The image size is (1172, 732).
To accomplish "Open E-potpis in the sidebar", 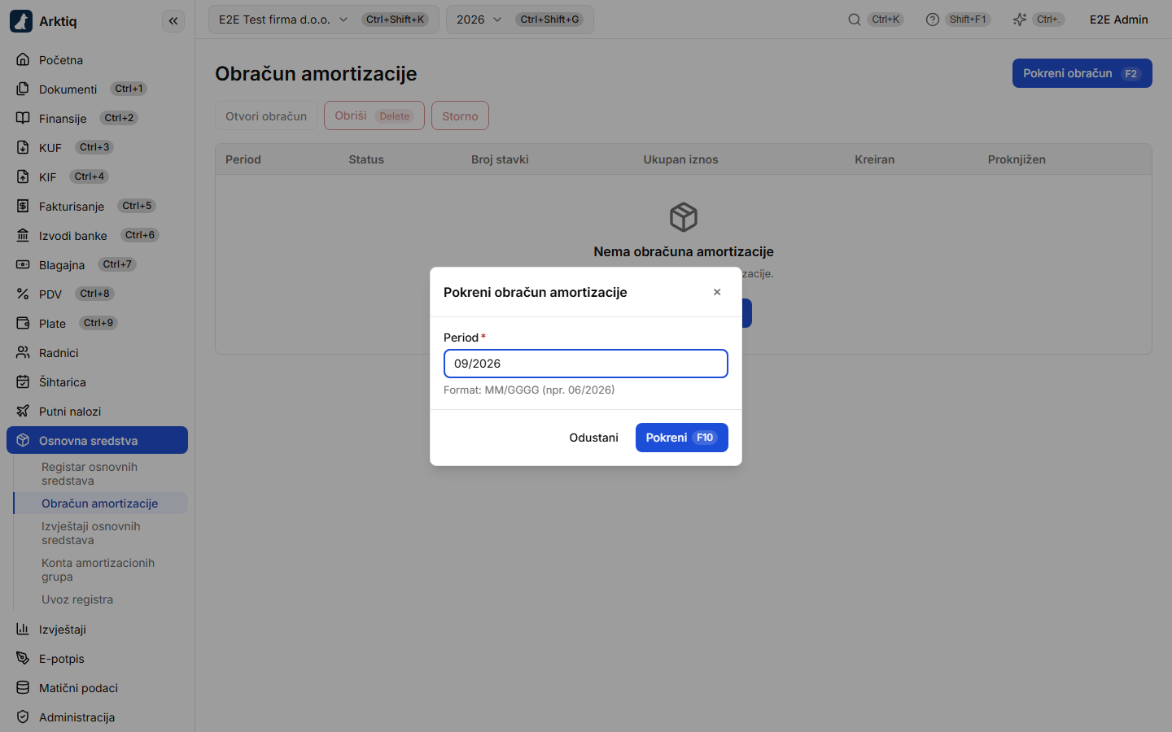I will coord(97,658).
